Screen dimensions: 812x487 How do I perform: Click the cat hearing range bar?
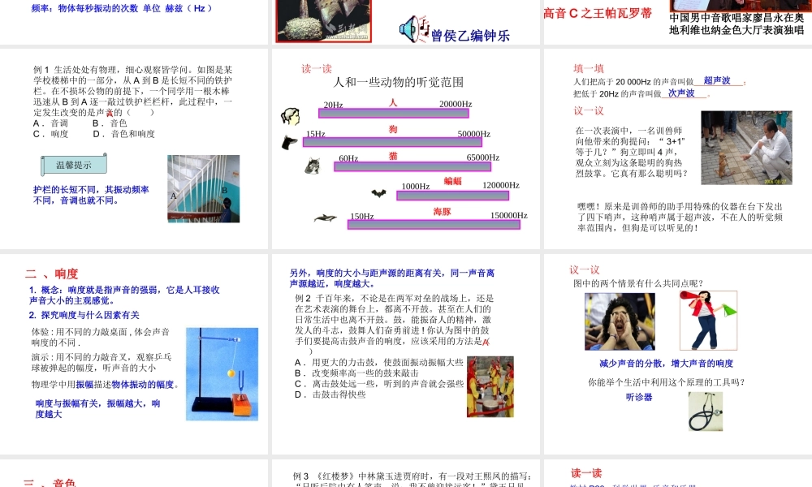[x=412, y=166]
